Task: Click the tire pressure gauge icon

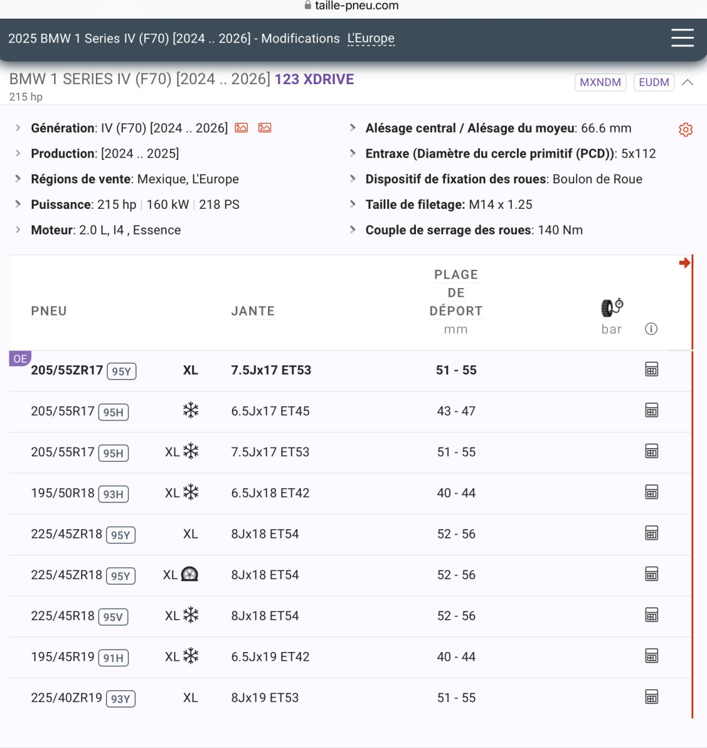Action: pos(612,307)
